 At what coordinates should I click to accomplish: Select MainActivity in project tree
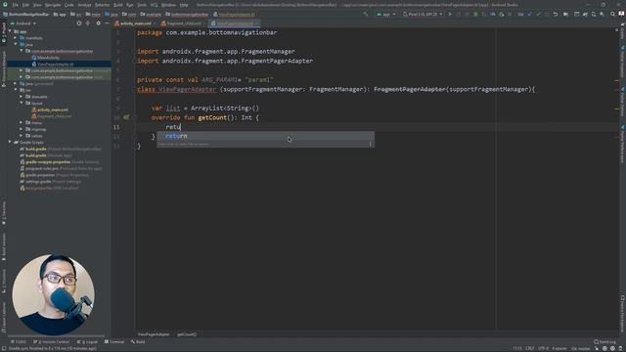pyautogui.click(x=45, y=58)
